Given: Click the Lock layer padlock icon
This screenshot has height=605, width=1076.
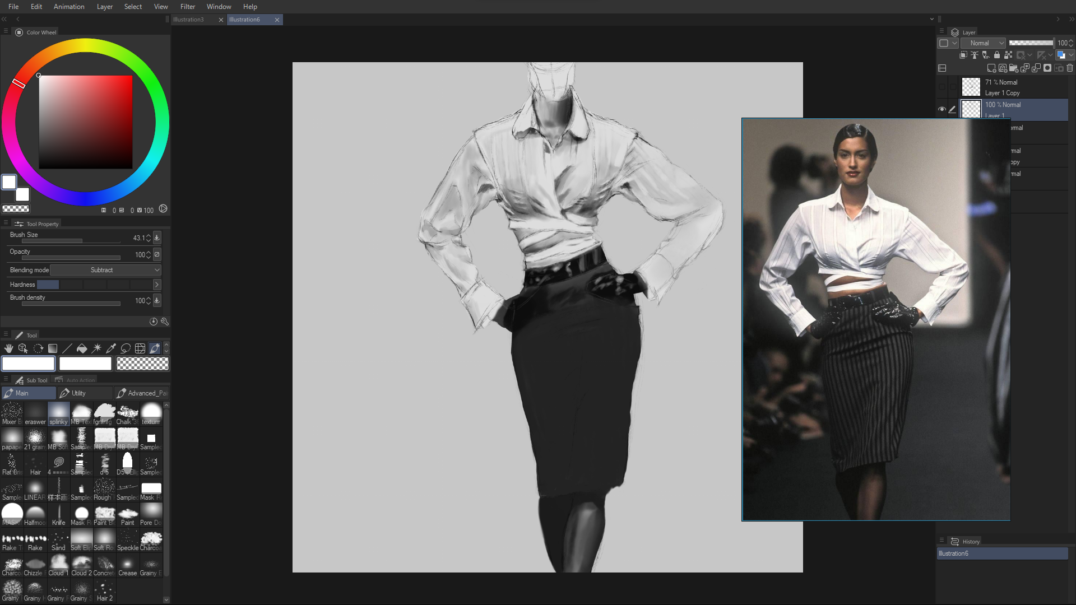Looking at the screenshot, I should (x=997, y=55).
